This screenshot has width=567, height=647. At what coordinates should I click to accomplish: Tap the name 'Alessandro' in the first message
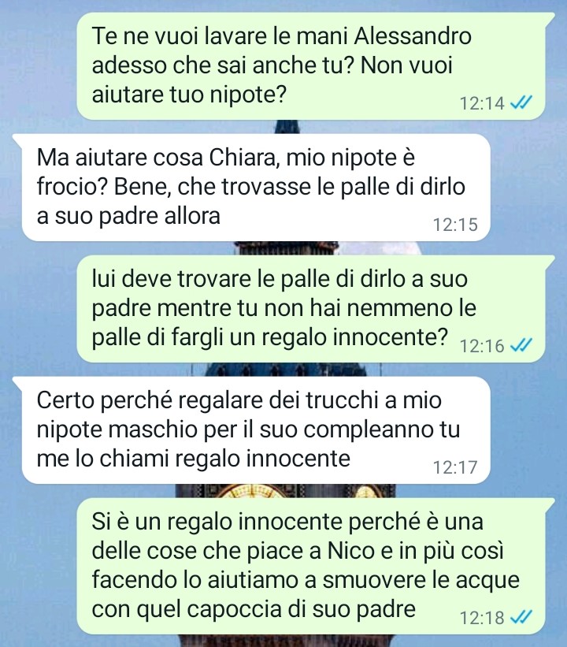[x=413, y=36]
